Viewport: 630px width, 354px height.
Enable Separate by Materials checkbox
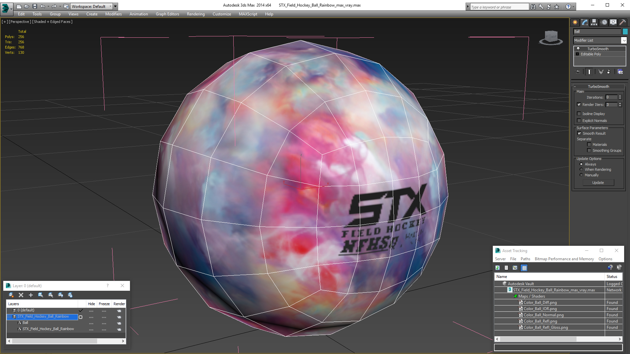(589, 145)
